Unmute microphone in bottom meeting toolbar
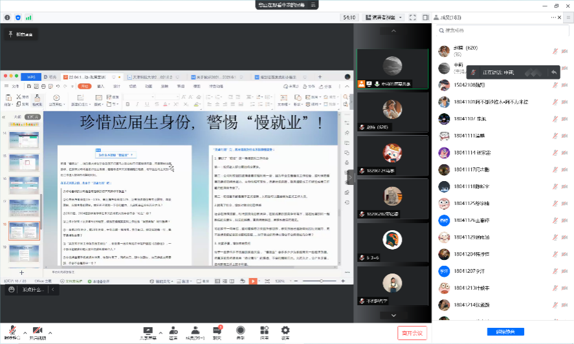 (x=11, y=330)
